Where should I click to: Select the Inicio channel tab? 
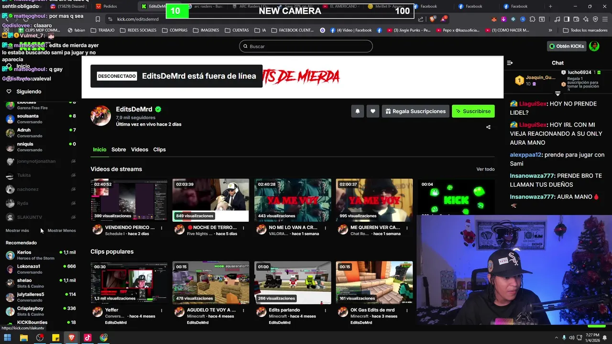[x=99, y=150]
